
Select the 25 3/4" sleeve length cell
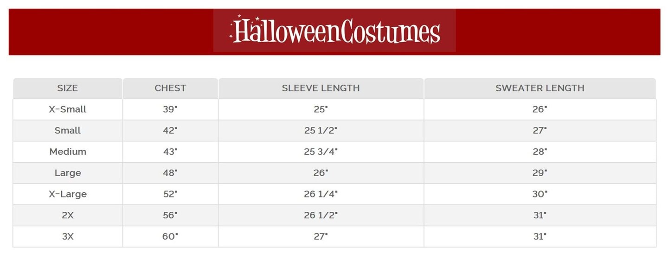(x=321, y=152)
